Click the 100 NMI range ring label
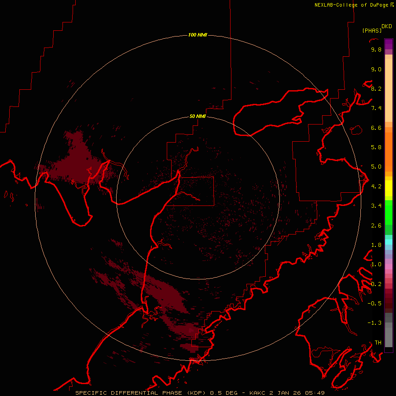 [x=198, y=35]
